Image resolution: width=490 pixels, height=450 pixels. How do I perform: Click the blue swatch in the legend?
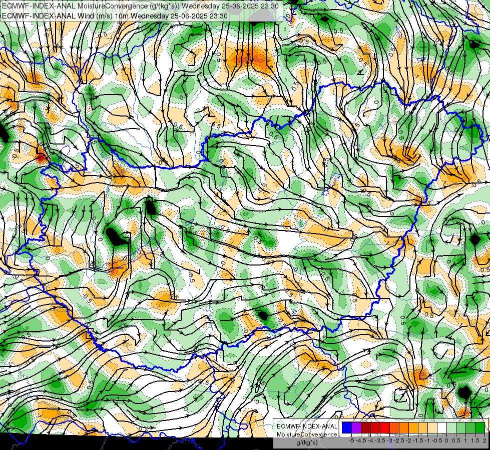coord(347,427)
